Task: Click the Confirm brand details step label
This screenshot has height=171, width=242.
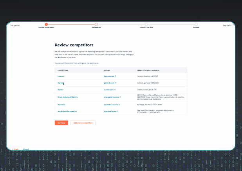Action: coord(46,27)
